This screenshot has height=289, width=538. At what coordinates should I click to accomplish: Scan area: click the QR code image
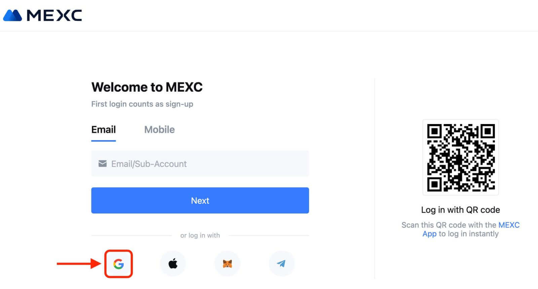(461, 157)
